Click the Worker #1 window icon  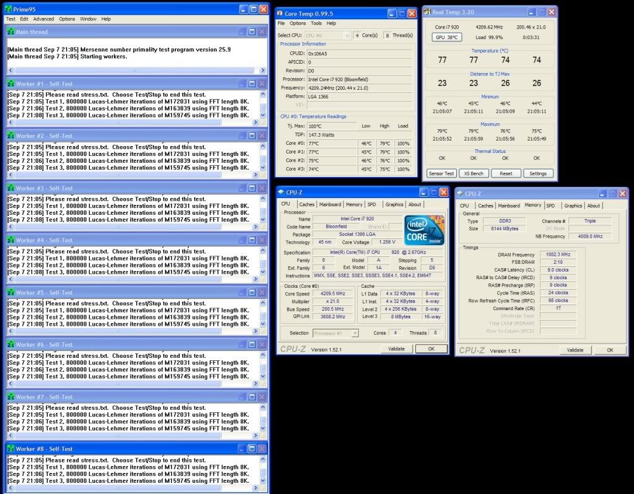click(11, 84)
